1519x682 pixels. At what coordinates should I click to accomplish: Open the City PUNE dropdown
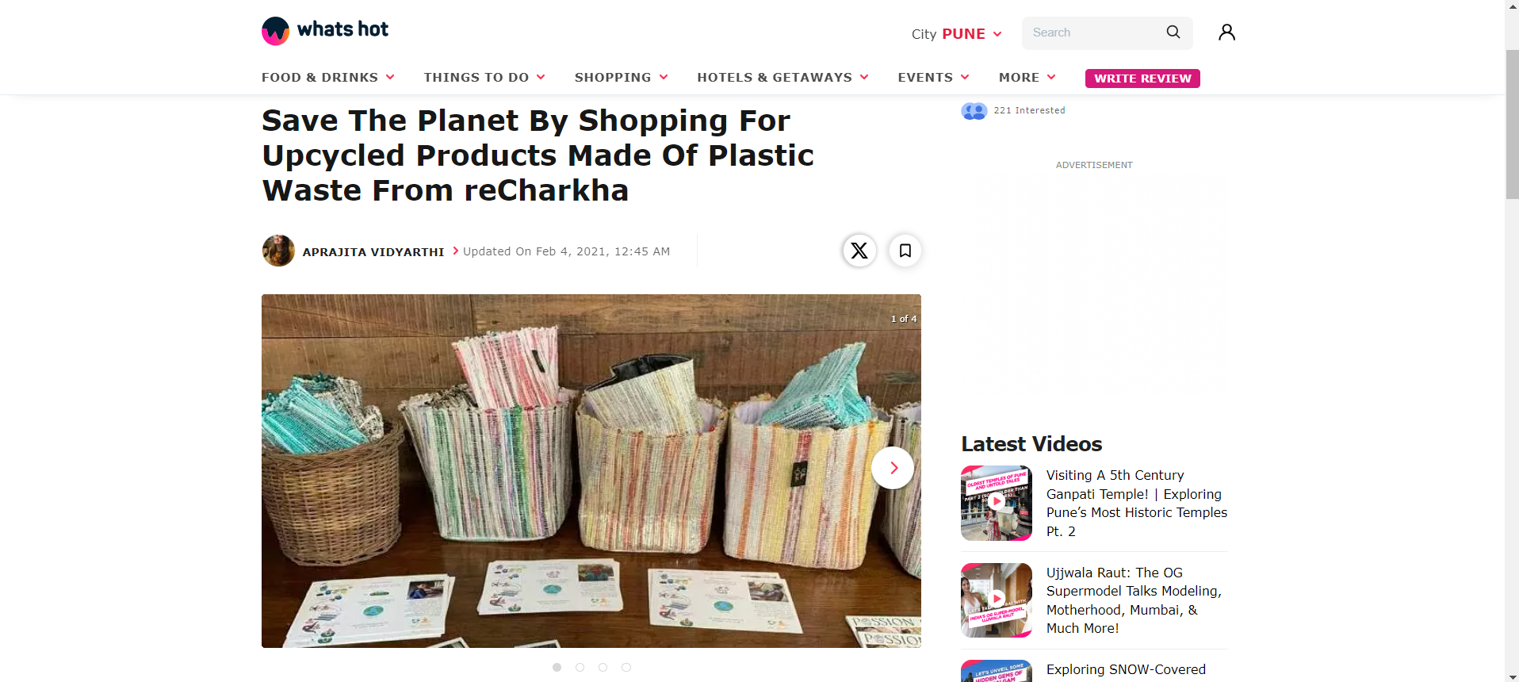[957, 34]
